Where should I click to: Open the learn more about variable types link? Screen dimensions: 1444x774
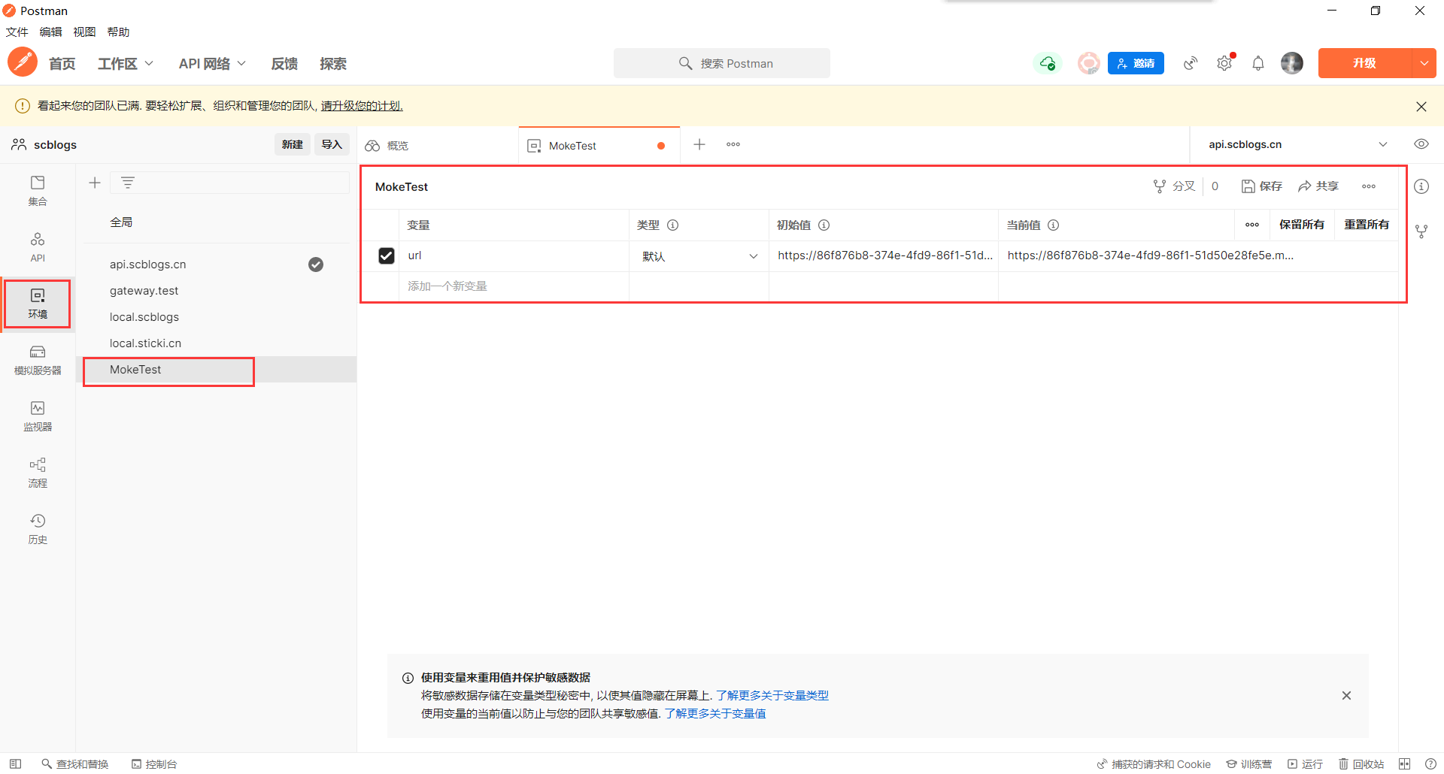click(772, 696)
